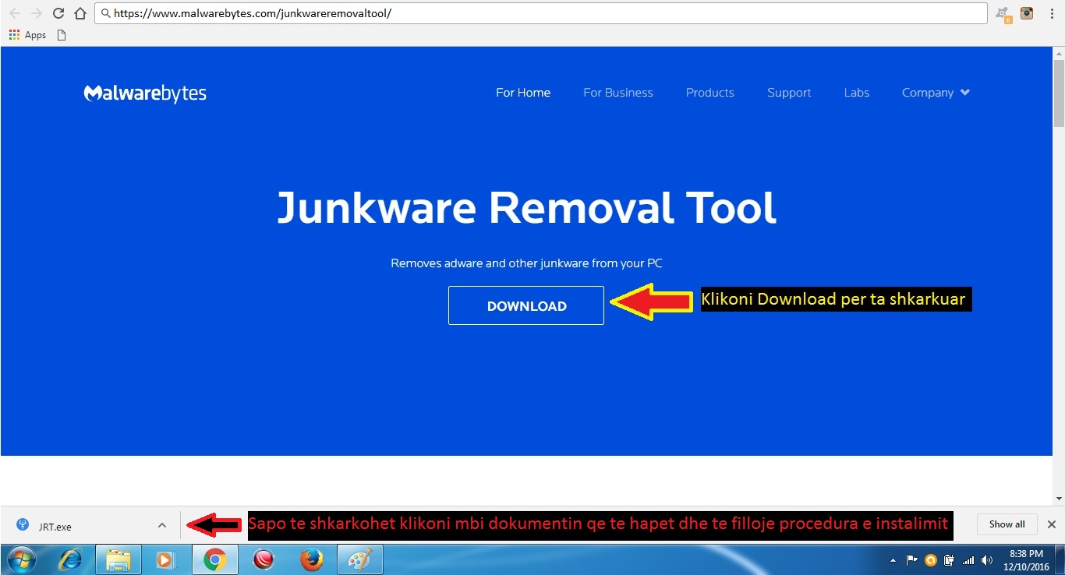This screenshot has width=1065, height=575.
Task: Open the volume speaker tray icon
Action: point(987,560)
